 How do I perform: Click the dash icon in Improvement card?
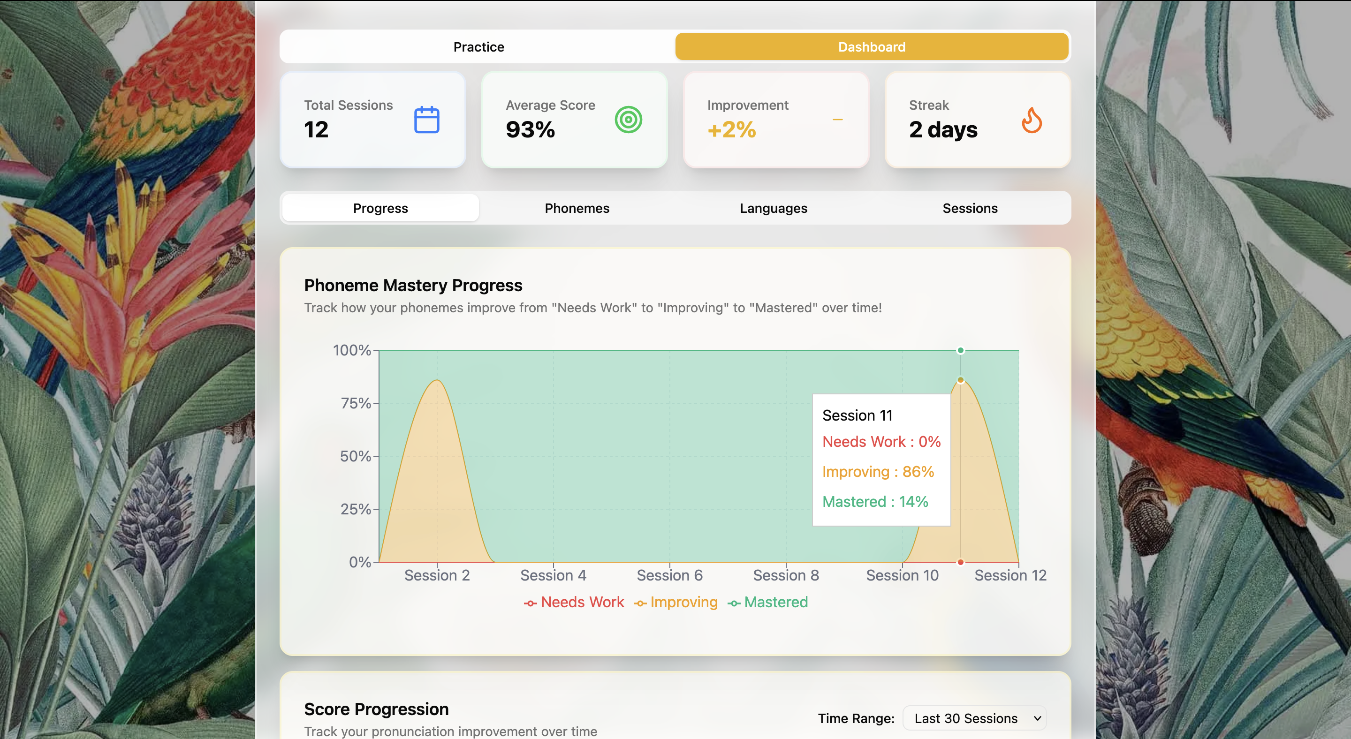click(x=837, y=120)
